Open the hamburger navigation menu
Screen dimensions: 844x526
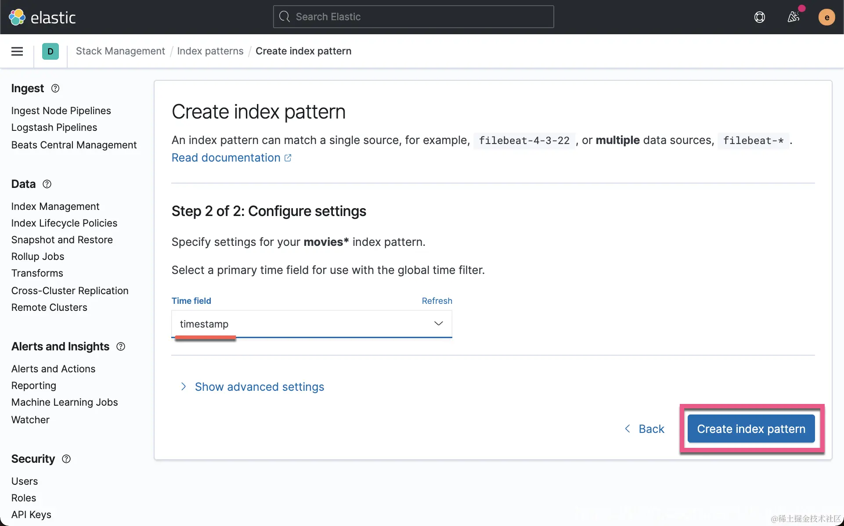(17, 51)
